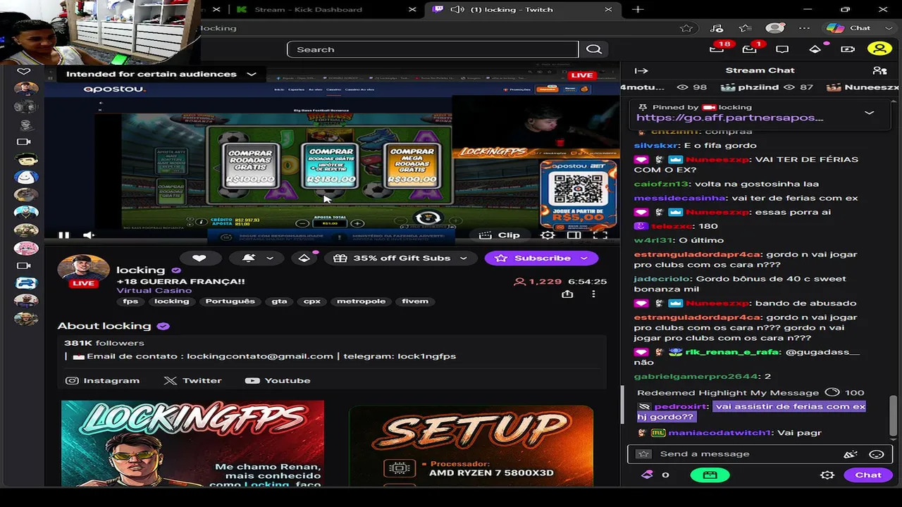The height and width of the screenshot is (507, 902).
Task: Open the channel more options menu
Action: 593,294
